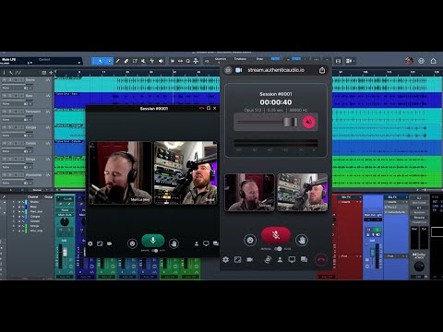
Task: Open settings gear in the Session #0001 window
Action: tap(90, 243)
